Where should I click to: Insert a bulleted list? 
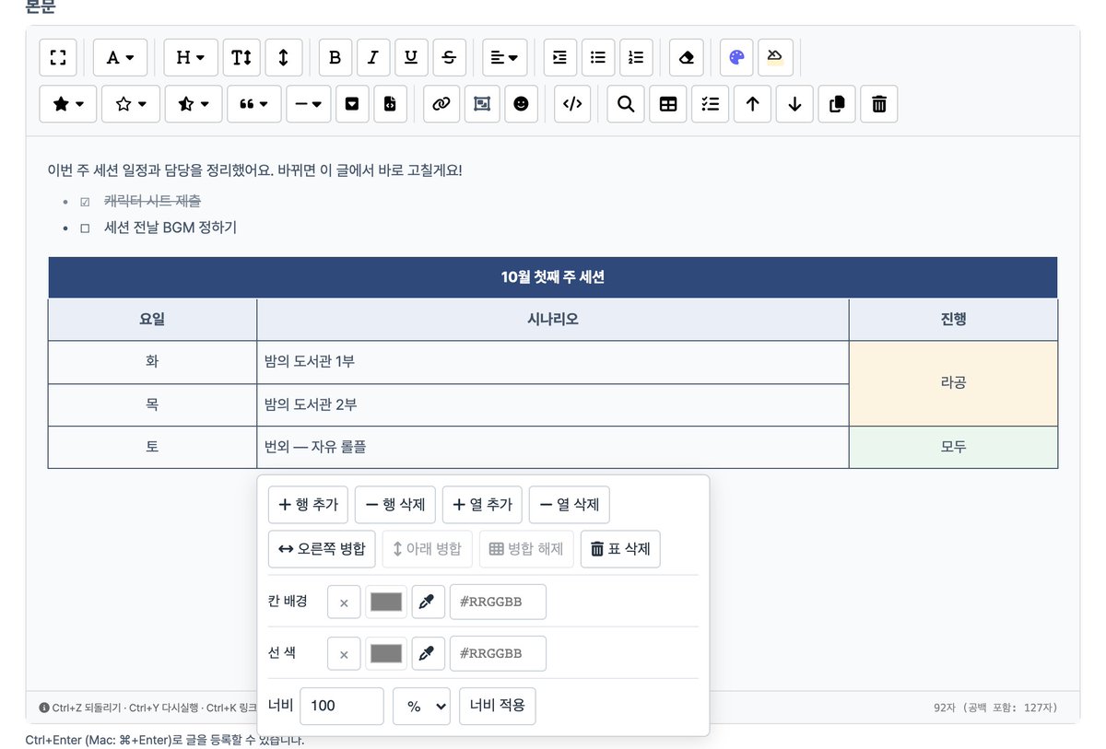(x=598, y=57)
